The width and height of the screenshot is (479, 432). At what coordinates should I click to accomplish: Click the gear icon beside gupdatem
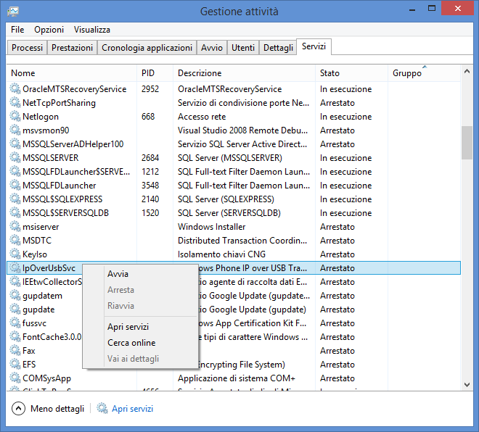tap(15, 295)
